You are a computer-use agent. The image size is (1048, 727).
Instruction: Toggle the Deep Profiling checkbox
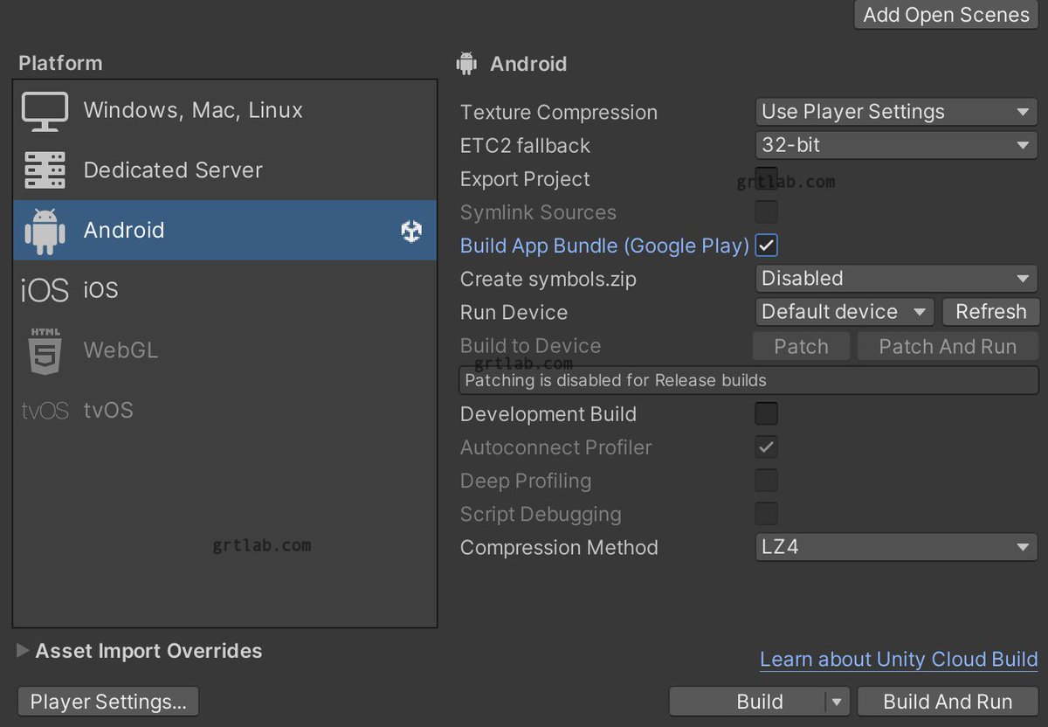(x=766, y=480)
